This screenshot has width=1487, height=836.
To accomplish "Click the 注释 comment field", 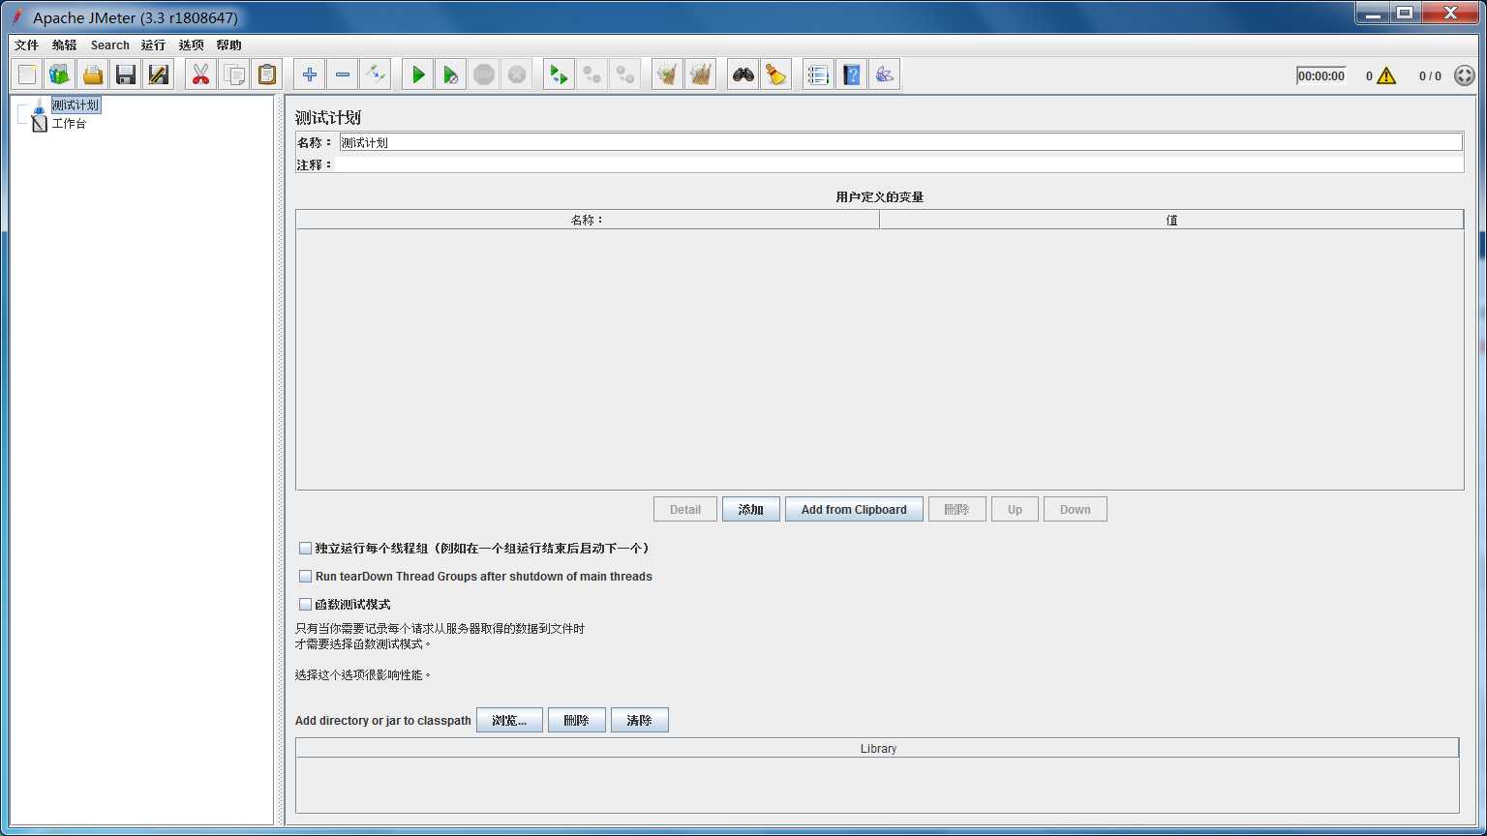I will (900, 164).
